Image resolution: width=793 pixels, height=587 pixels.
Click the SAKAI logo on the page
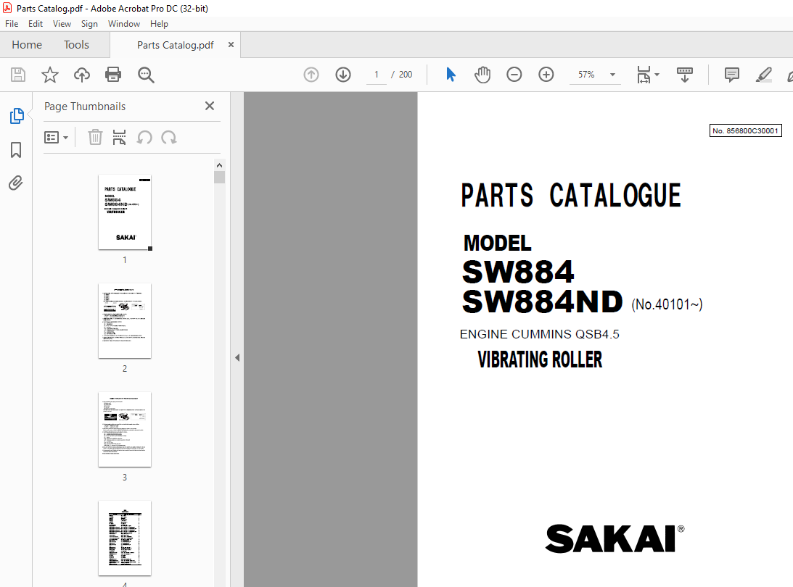coord(615,538)
